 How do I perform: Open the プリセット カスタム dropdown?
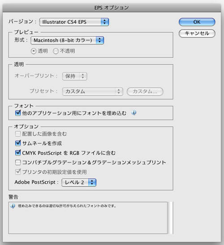pos(93,91)
